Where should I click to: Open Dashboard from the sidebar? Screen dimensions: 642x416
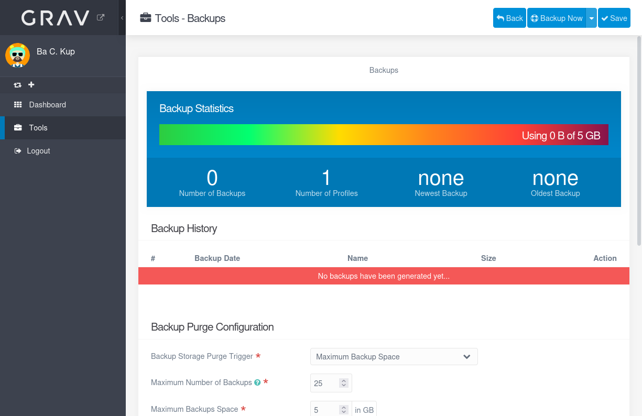[47, 105]
